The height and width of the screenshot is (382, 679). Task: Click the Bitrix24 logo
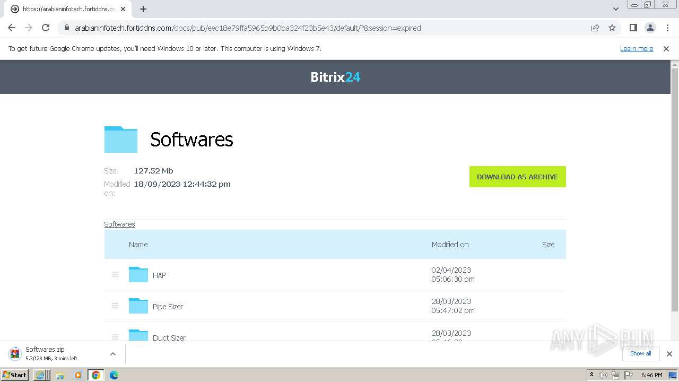[335, 77]
